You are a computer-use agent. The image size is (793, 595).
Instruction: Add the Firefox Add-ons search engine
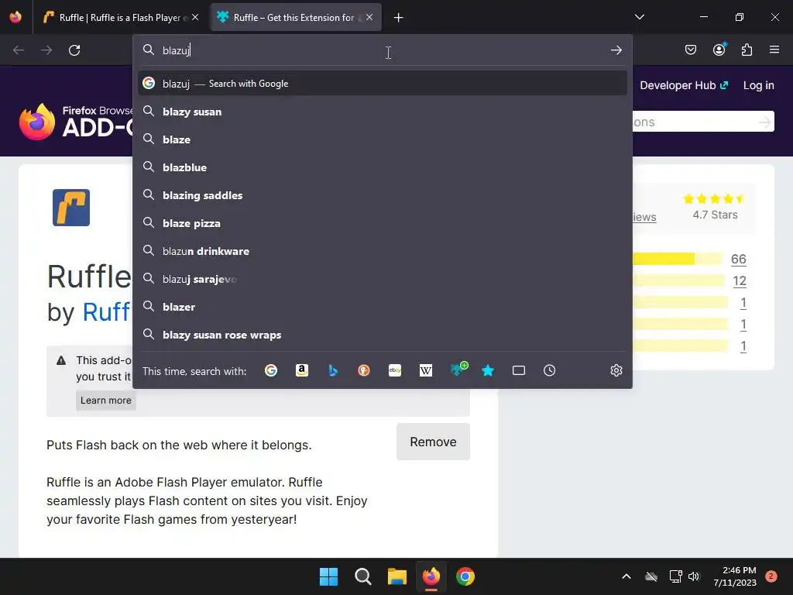pos(458,370)
